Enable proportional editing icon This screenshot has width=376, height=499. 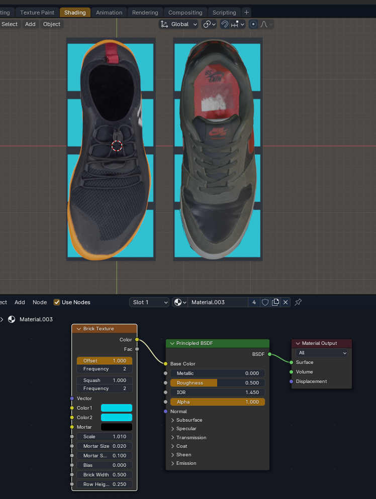click(x=253, y=24)
